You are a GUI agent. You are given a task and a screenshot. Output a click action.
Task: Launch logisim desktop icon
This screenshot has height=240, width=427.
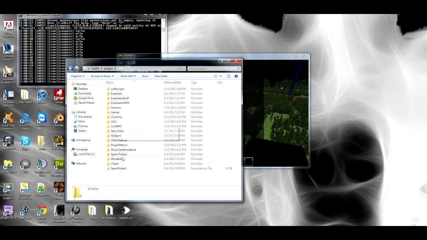pos(126,212)
